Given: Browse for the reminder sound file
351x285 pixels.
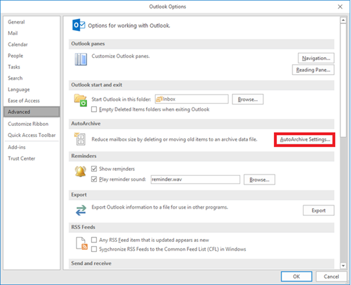Looking at the screenshot, I should [259, 180].
